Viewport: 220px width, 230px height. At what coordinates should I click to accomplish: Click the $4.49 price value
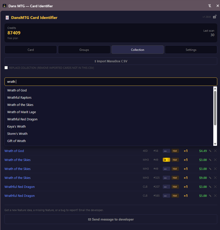coord(203,151)
